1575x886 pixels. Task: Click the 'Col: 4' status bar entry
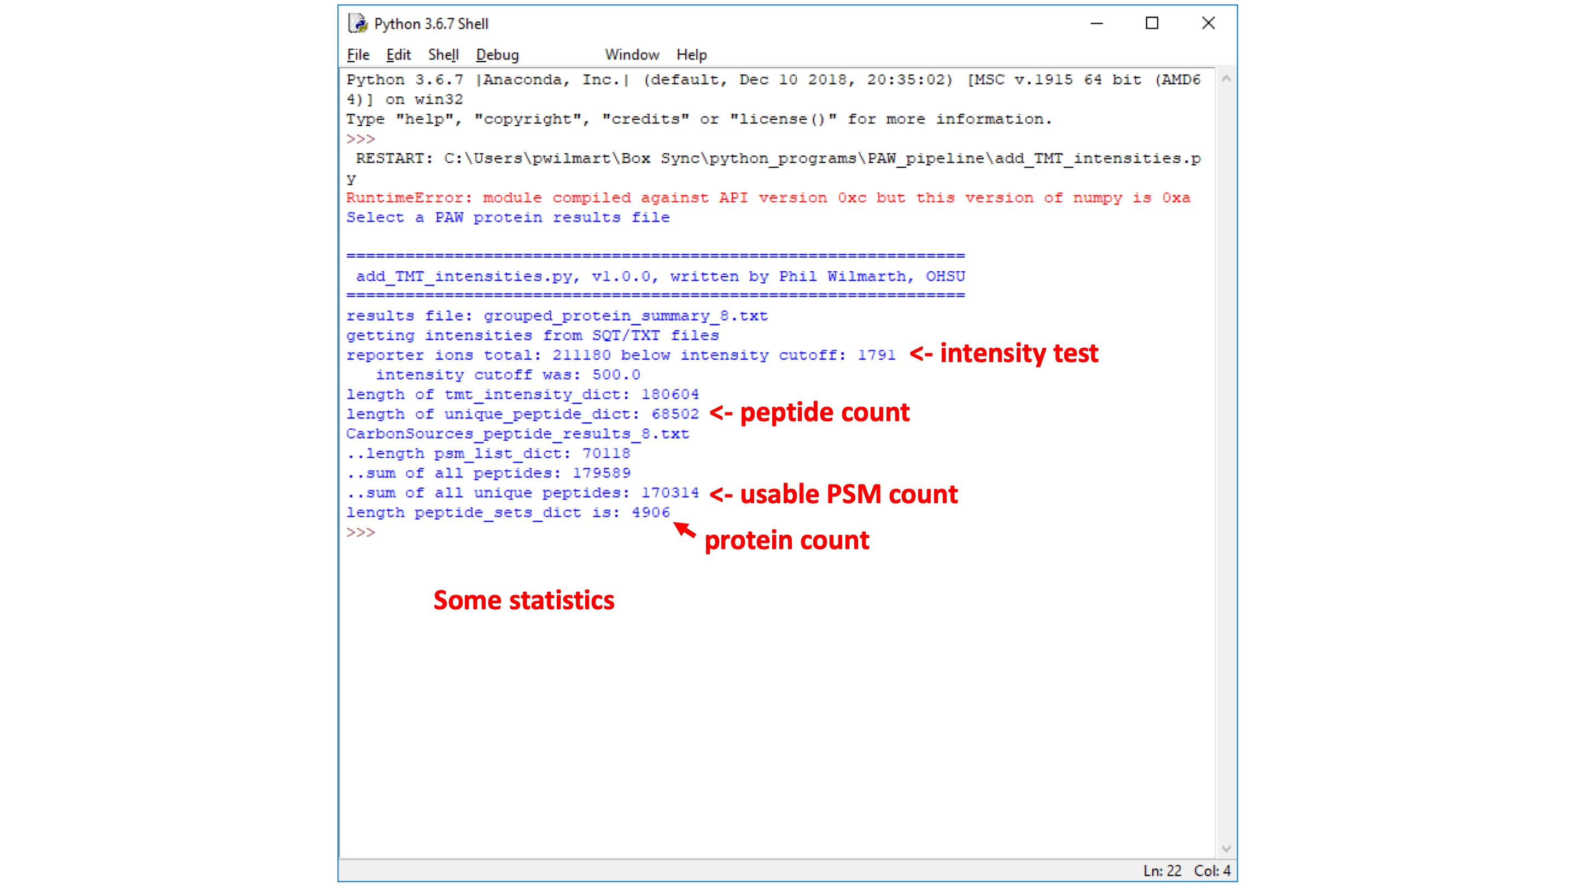click(x=1212, y=871)
